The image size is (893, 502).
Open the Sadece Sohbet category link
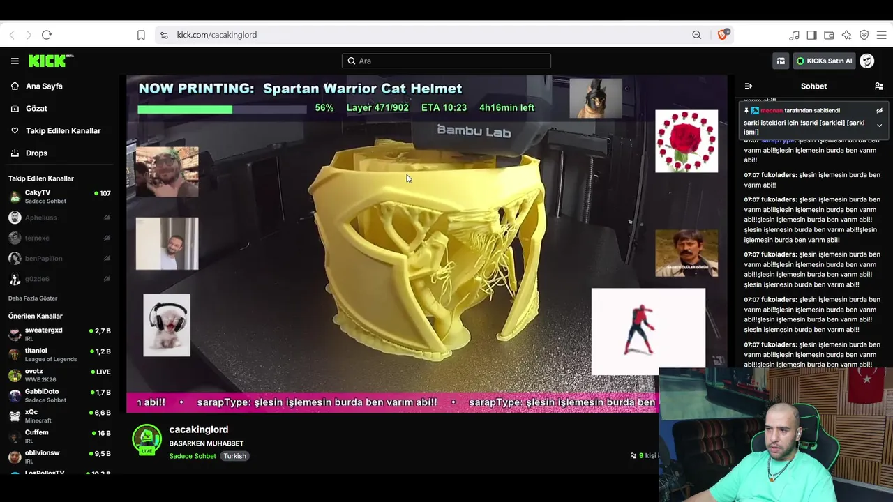[x=193, y=456]
